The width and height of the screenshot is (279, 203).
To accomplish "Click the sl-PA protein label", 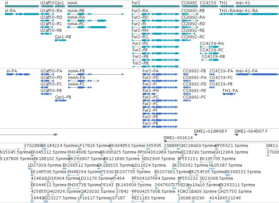I will [12, 71].
